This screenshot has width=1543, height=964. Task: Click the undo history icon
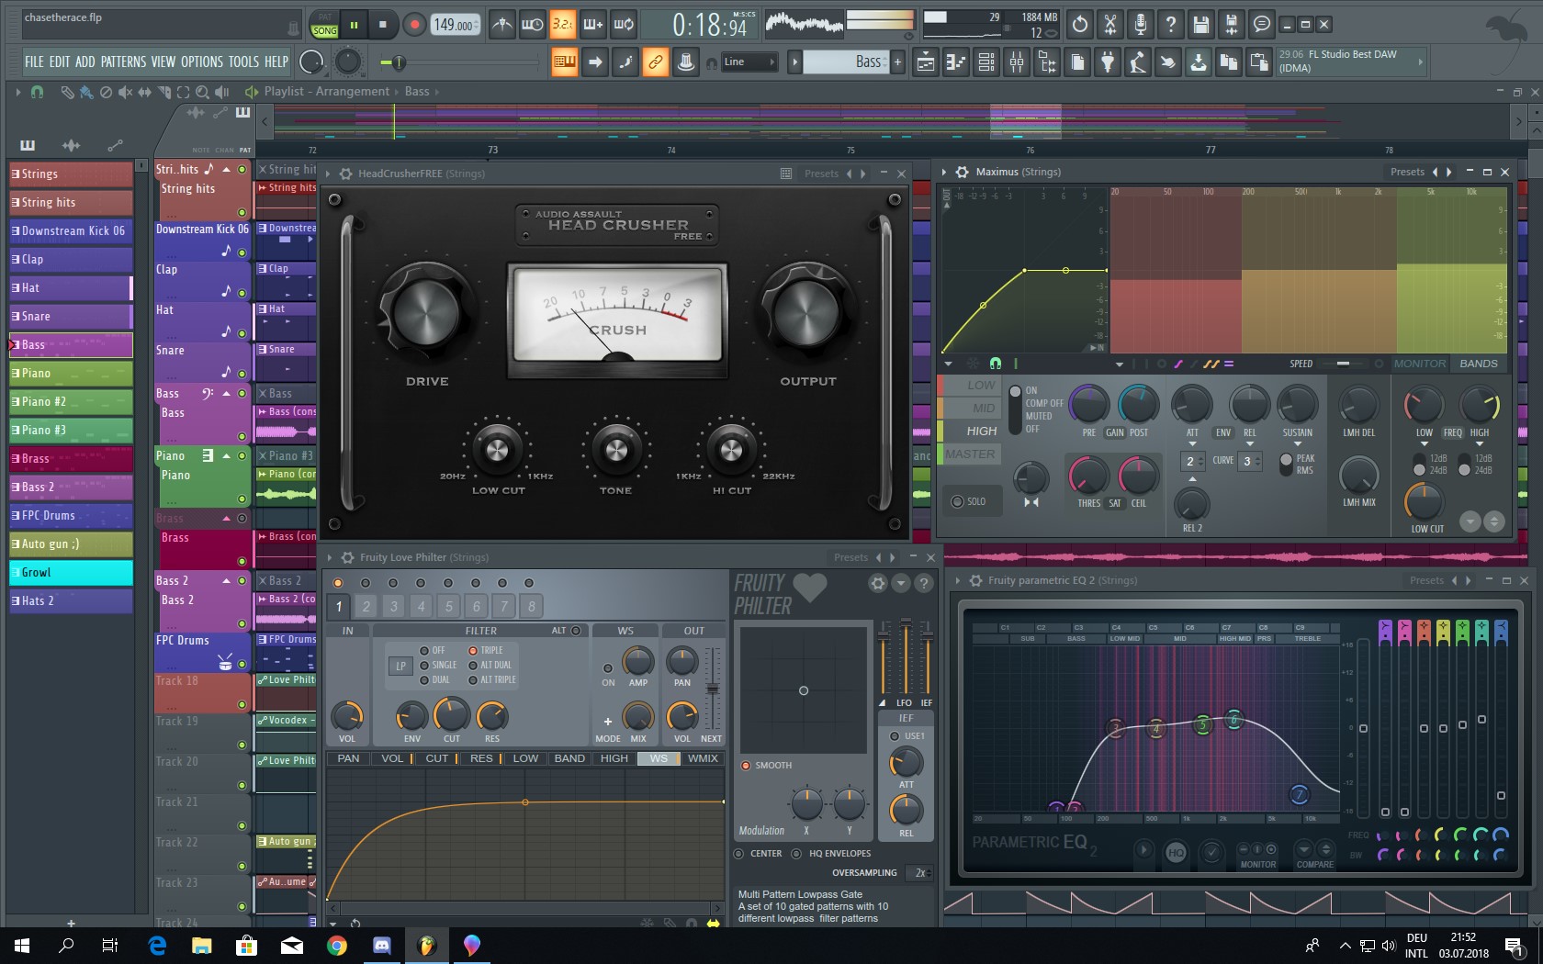(x=1080, y=25)
